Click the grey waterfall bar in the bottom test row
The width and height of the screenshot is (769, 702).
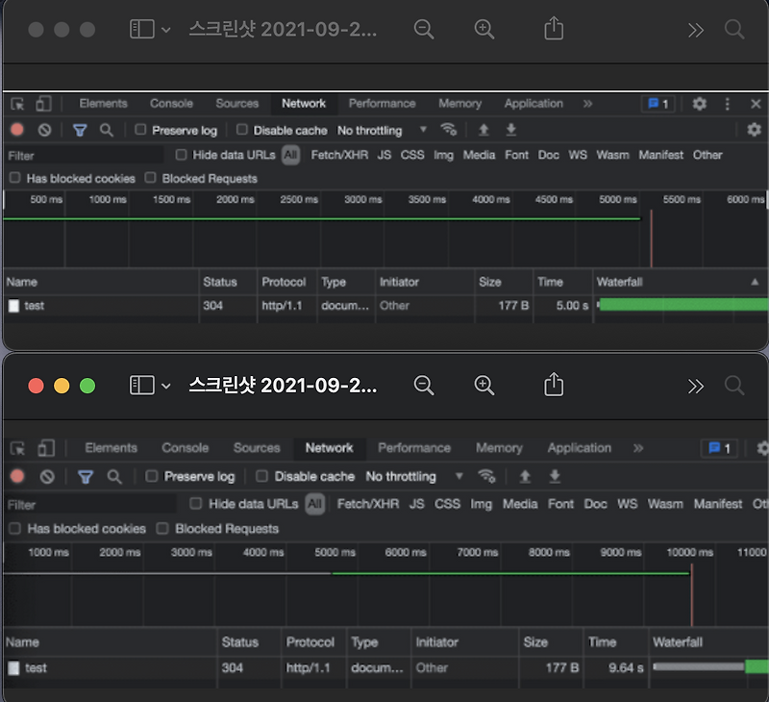[x=699, y=666]
